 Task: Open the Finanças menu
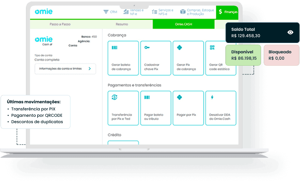tap(227, 12)
